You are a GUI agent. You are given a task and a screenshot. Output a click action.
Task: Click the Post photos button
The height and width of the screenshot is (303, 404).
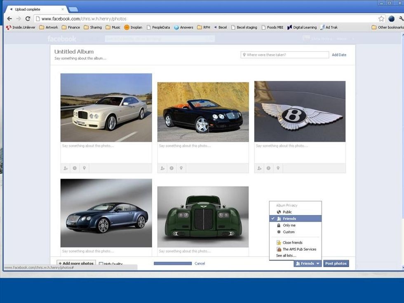pyautogui.click(x=336, y=263)
